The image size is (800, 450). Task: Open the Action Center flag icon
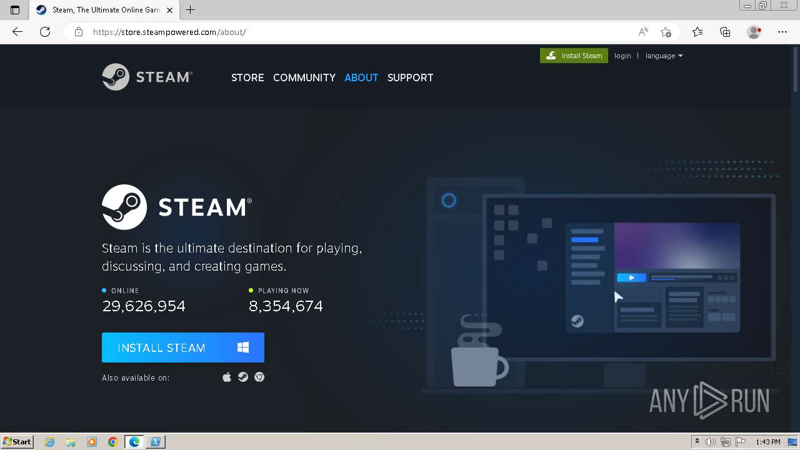(x=741, y=442)
